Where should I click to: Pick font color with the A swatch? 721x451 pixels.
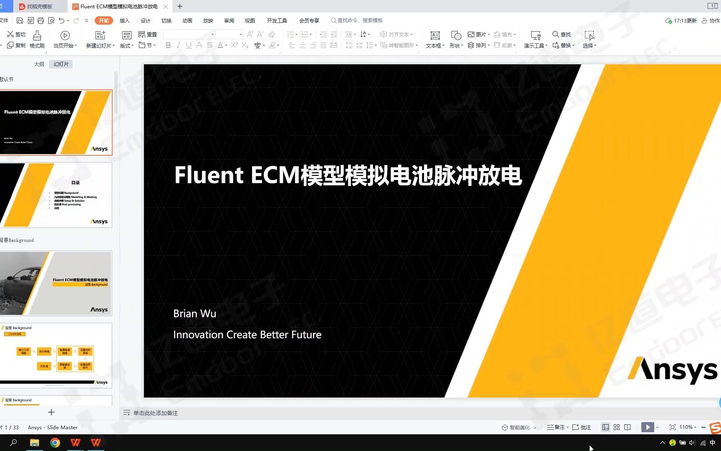[220, 45]
